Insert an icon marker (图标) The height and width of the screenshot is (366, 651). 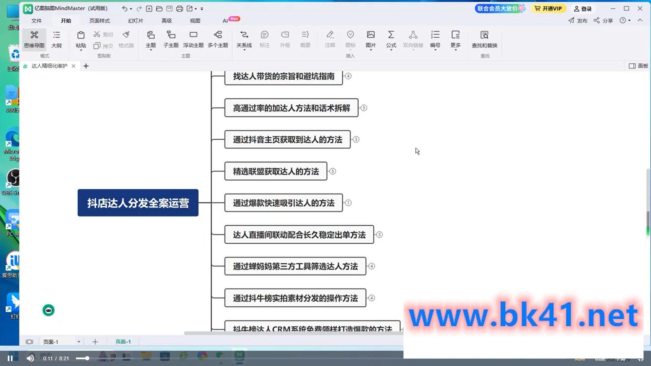coord(350,39)
